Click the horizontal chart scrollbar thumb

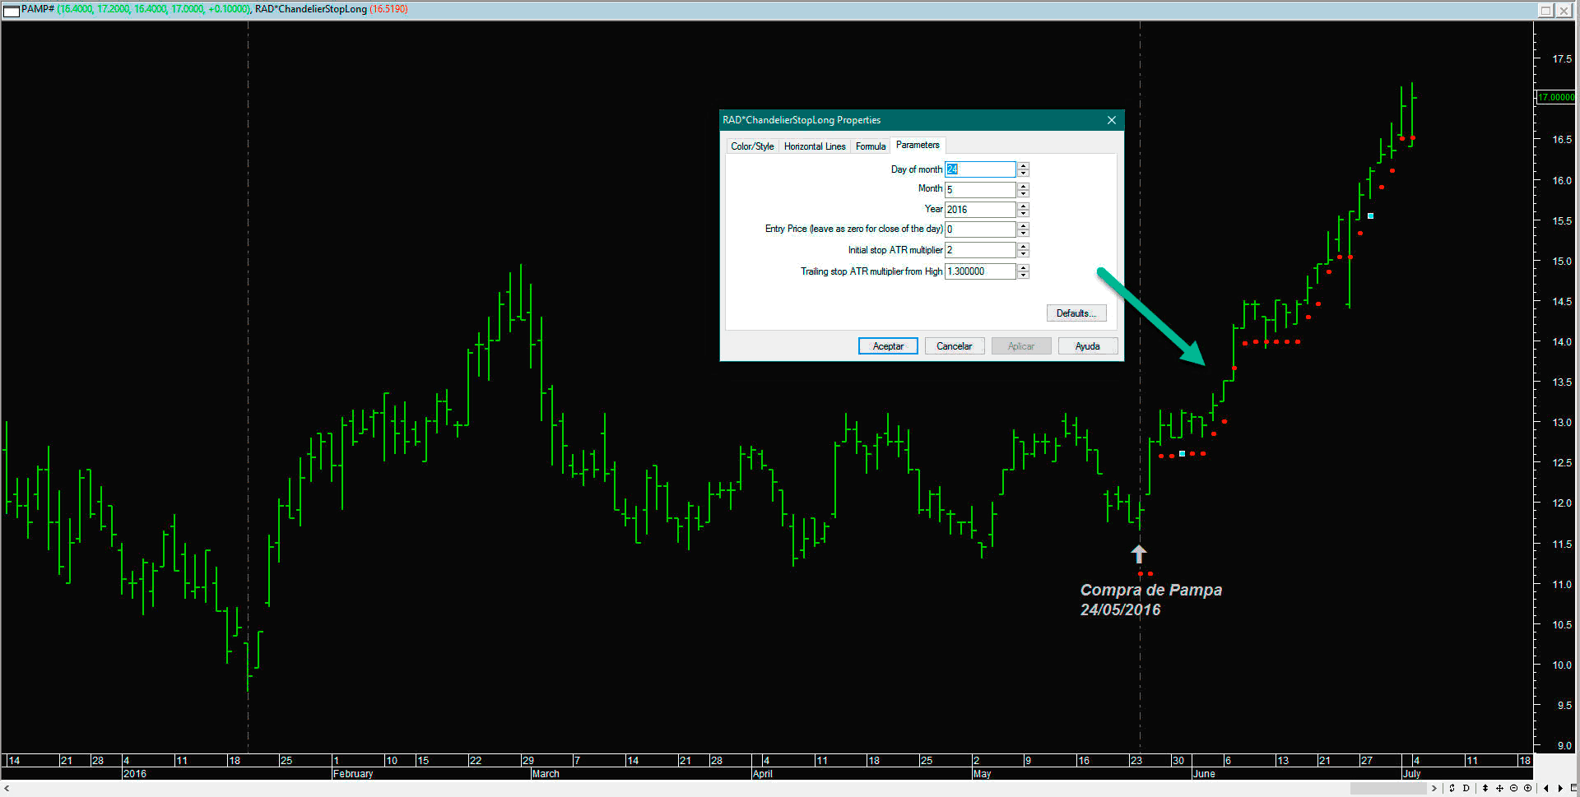(x=1388, y=788)
